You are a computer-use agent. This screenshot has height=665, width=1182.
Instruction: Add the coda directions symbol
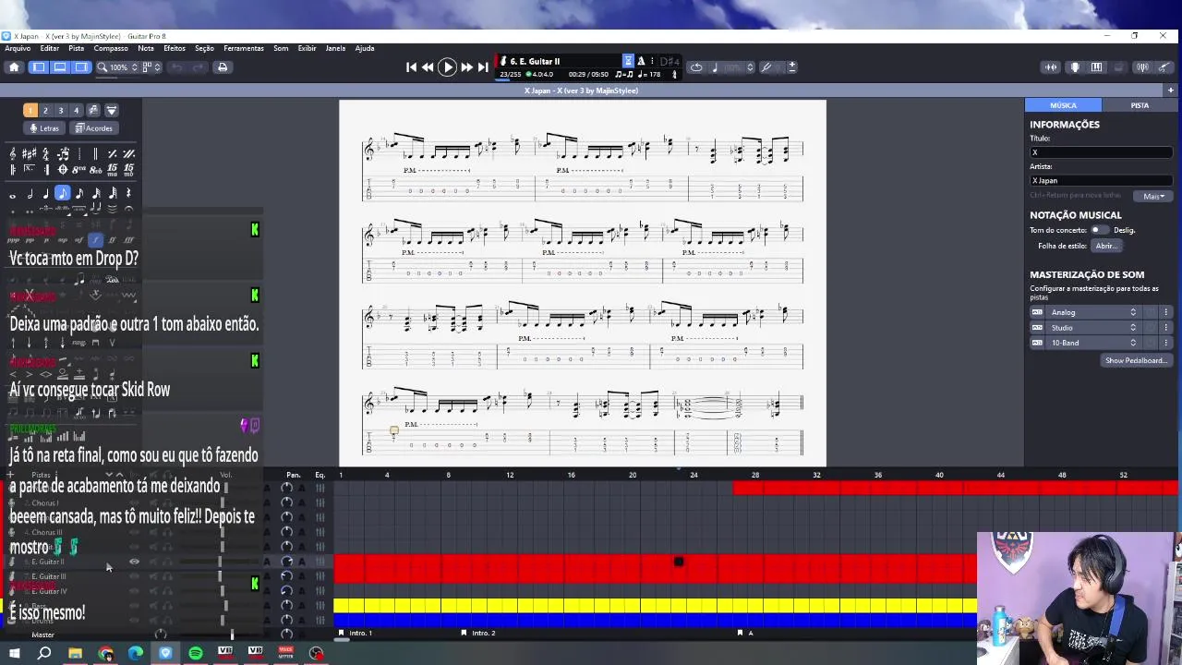[63, 170]
